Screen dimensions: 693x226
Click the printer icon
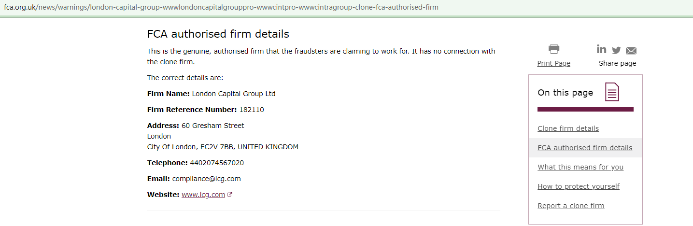pos(553,49)
